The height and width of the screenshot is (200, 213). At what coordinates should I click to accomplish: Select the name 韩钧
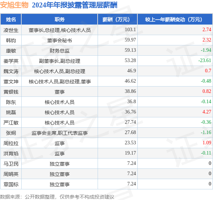pos(11,40)
